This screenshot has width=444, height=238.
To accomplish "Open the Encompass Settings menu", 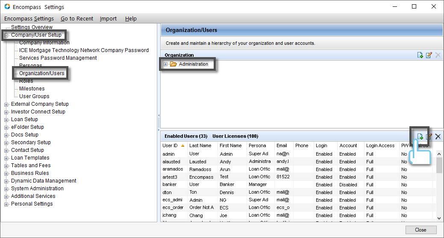I will click(x=29, y=19).
